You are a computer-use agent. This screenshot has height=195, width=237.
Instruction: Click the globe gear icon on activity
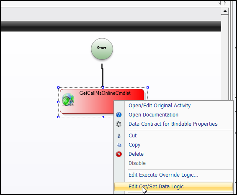coord(68,99)
